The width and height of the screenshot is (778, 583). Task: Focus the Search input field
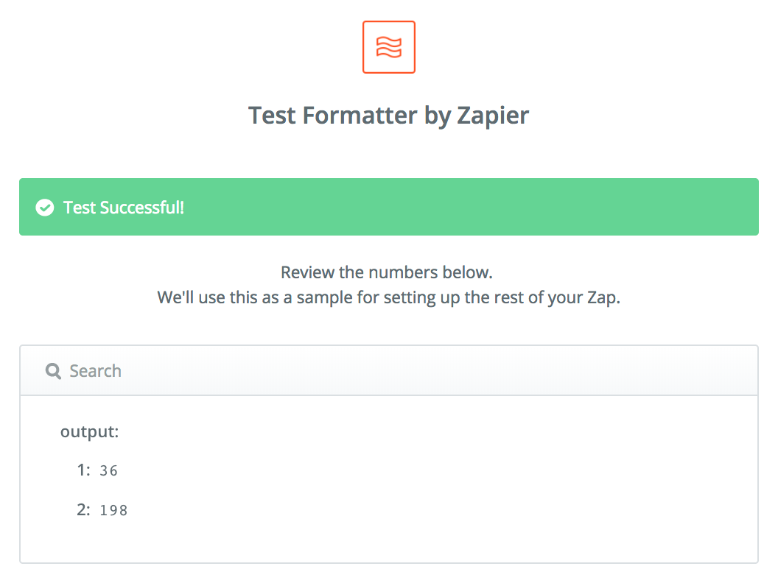[x=389, y=371]
